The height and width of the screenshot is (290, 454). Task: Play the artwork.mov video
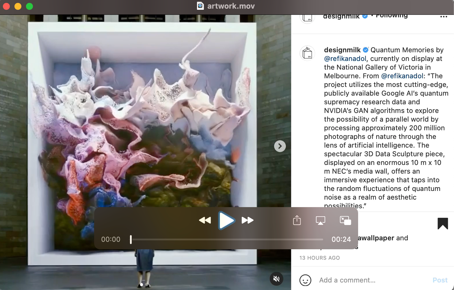226,220
